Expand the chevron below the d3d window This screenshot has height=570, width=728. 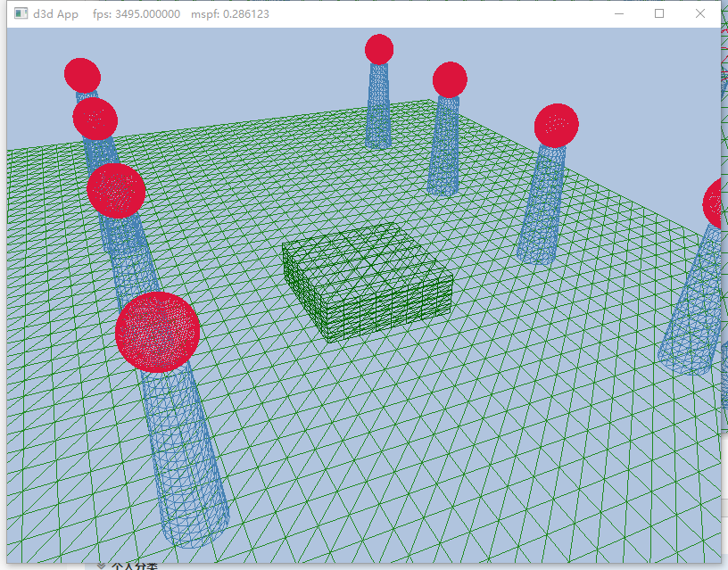101,566
